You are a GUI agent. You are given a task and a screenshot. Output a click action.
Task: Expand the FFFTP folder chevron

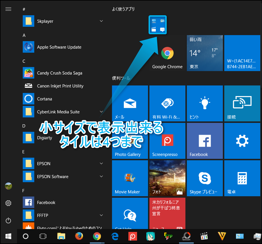tap(101, 215)
